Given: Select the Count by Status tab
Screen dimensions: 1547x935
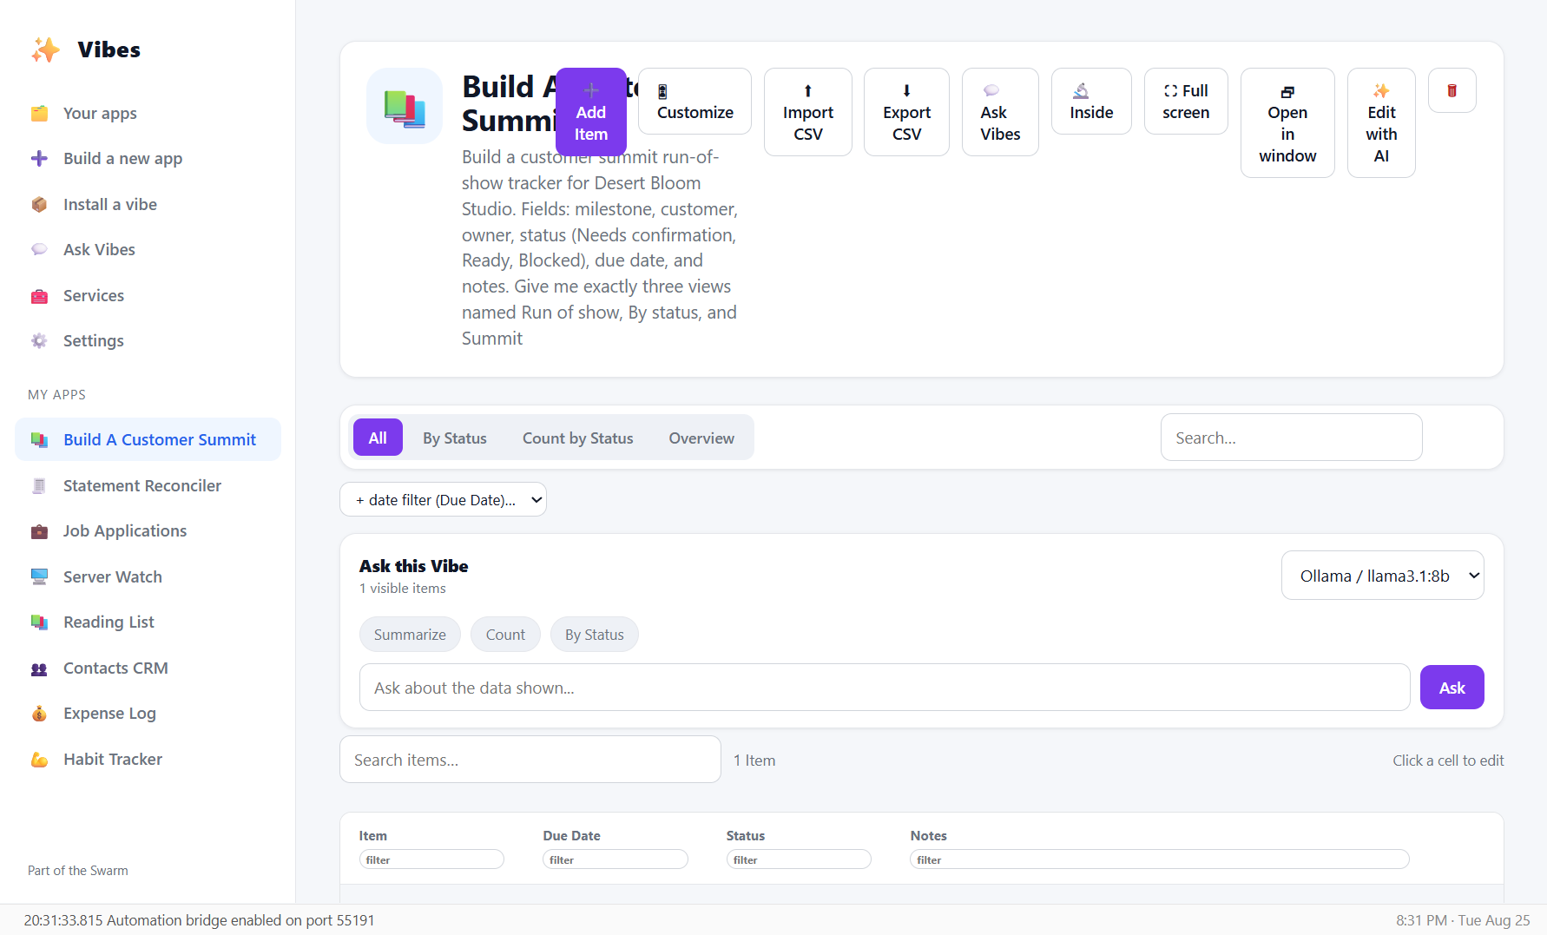Looking at the screenshot, I should [577, 438].
